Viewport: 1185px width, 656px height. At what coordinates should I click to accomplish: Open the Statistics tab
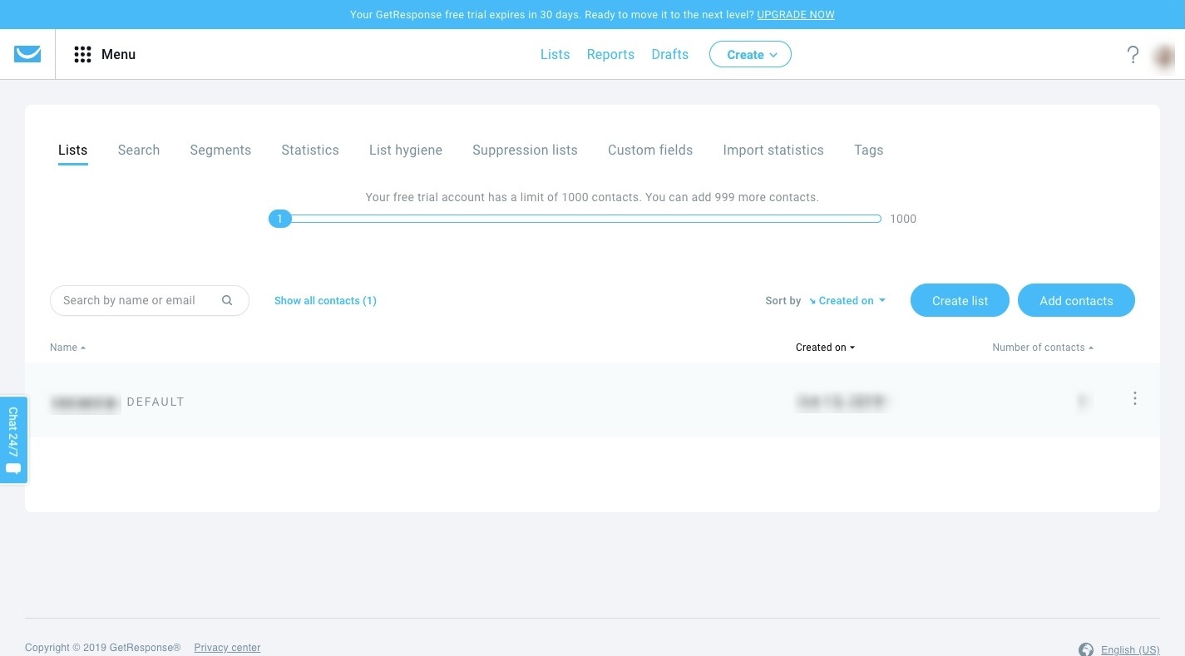click(310, 150)
